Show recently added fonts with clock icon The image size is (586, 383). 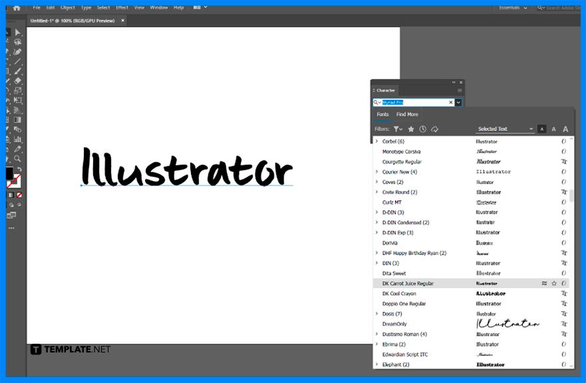click(x=424, y=129)
